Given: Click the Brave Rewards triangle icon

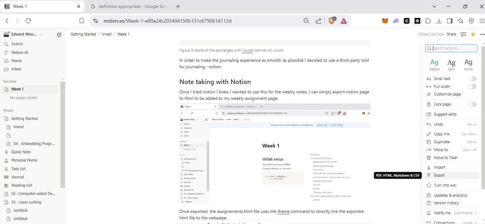Looking at the screenshot, I should 344,21.
